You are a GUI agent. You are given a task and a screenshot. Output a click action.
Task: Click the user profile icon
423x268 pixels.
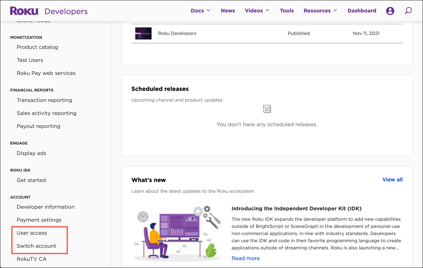click(x=390, y=10)
